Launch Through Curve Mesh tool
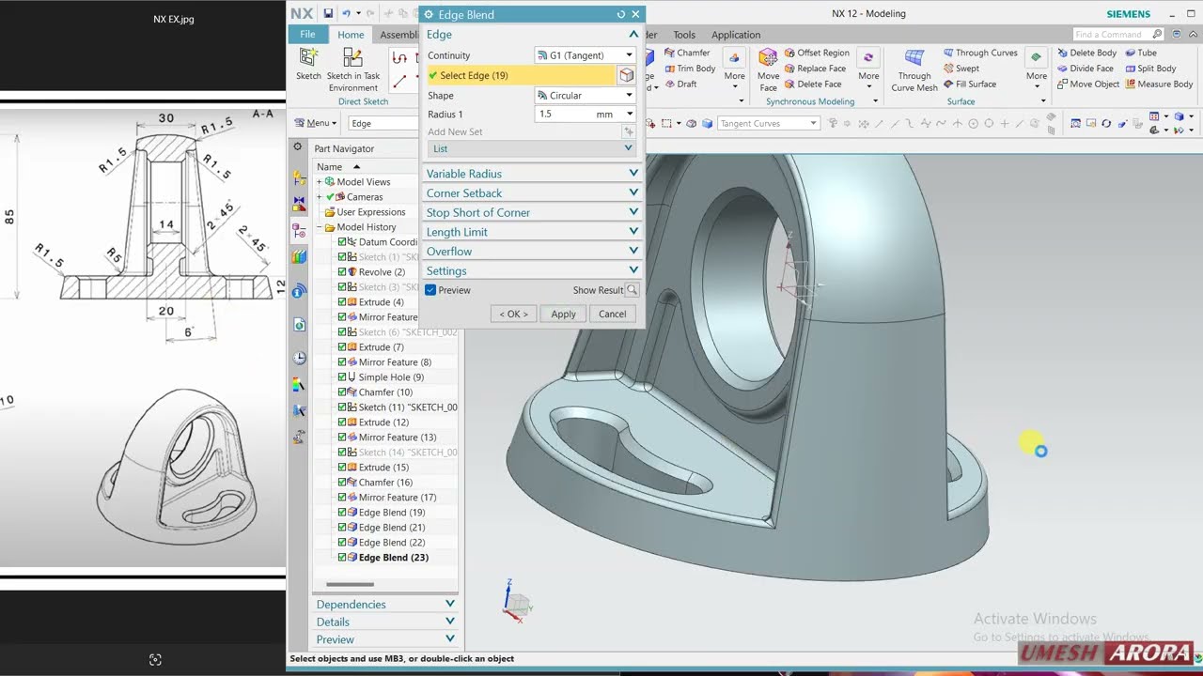 coord(914,70)
